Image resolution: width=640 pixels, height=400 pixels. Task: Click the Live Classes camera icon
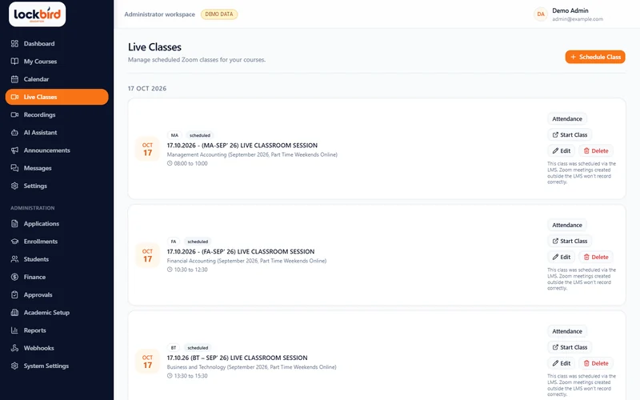(14, 97)
